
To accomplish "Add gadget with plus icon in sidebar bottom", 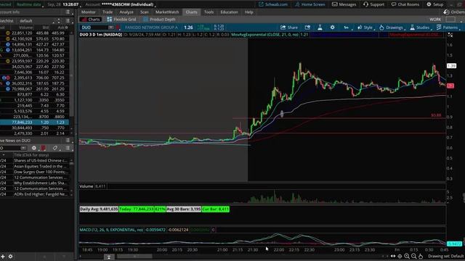I will pos(3,257).
